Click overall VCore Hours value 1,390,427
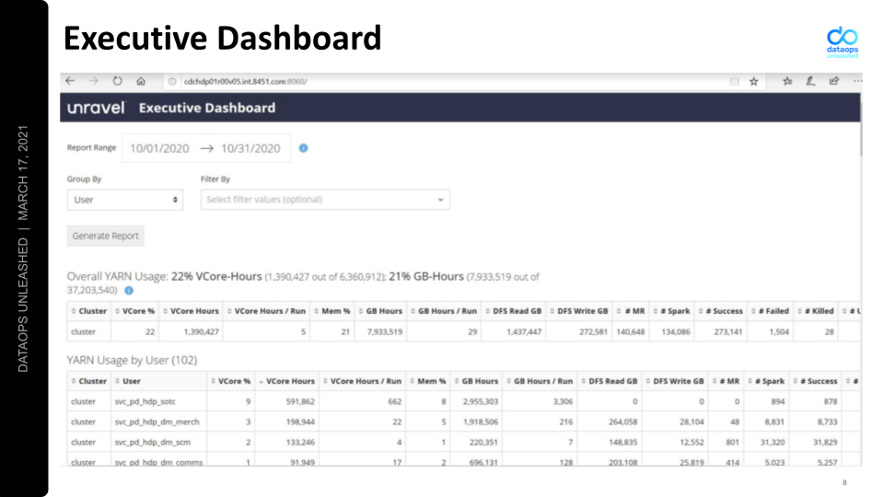 (x=202, y=332)
